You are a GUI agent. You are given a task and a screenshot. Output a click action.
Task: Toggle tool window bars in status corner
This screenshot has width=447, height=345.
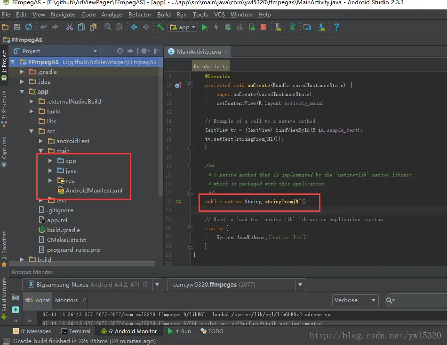pyautogui.click(x=6, y=341)
